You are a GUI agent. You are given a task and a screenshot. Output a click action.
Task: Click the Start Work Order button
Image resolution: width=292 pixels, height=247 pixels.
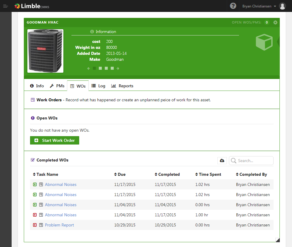[x=54, y=140]
